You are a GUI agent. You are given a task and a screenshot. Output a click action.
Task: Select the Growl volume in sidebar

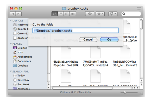click(x=21, y=33)
